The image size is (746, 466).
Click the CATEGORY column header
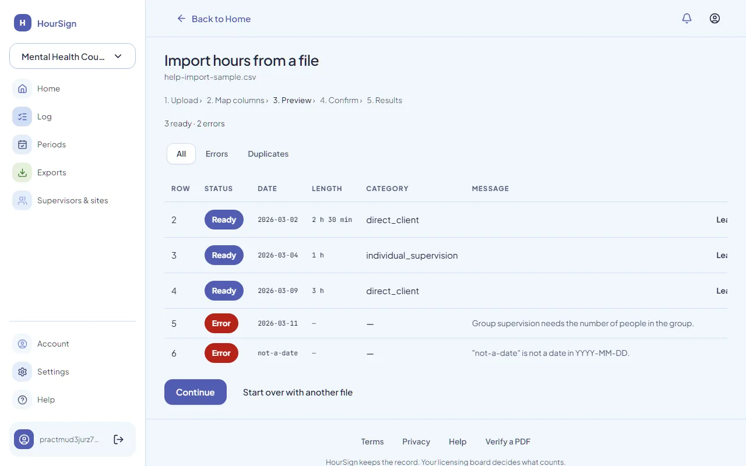tap(387, 189)
